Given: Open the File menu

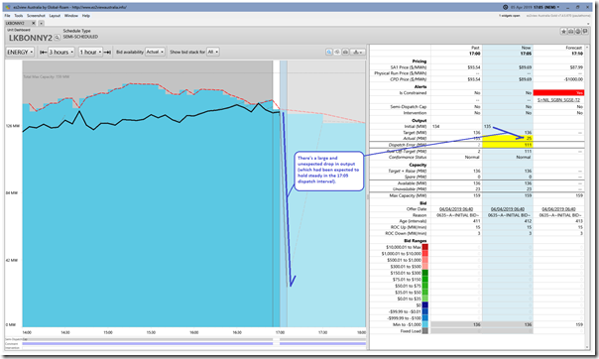Looking at the screenshot, I should click(x=7, y=16).
